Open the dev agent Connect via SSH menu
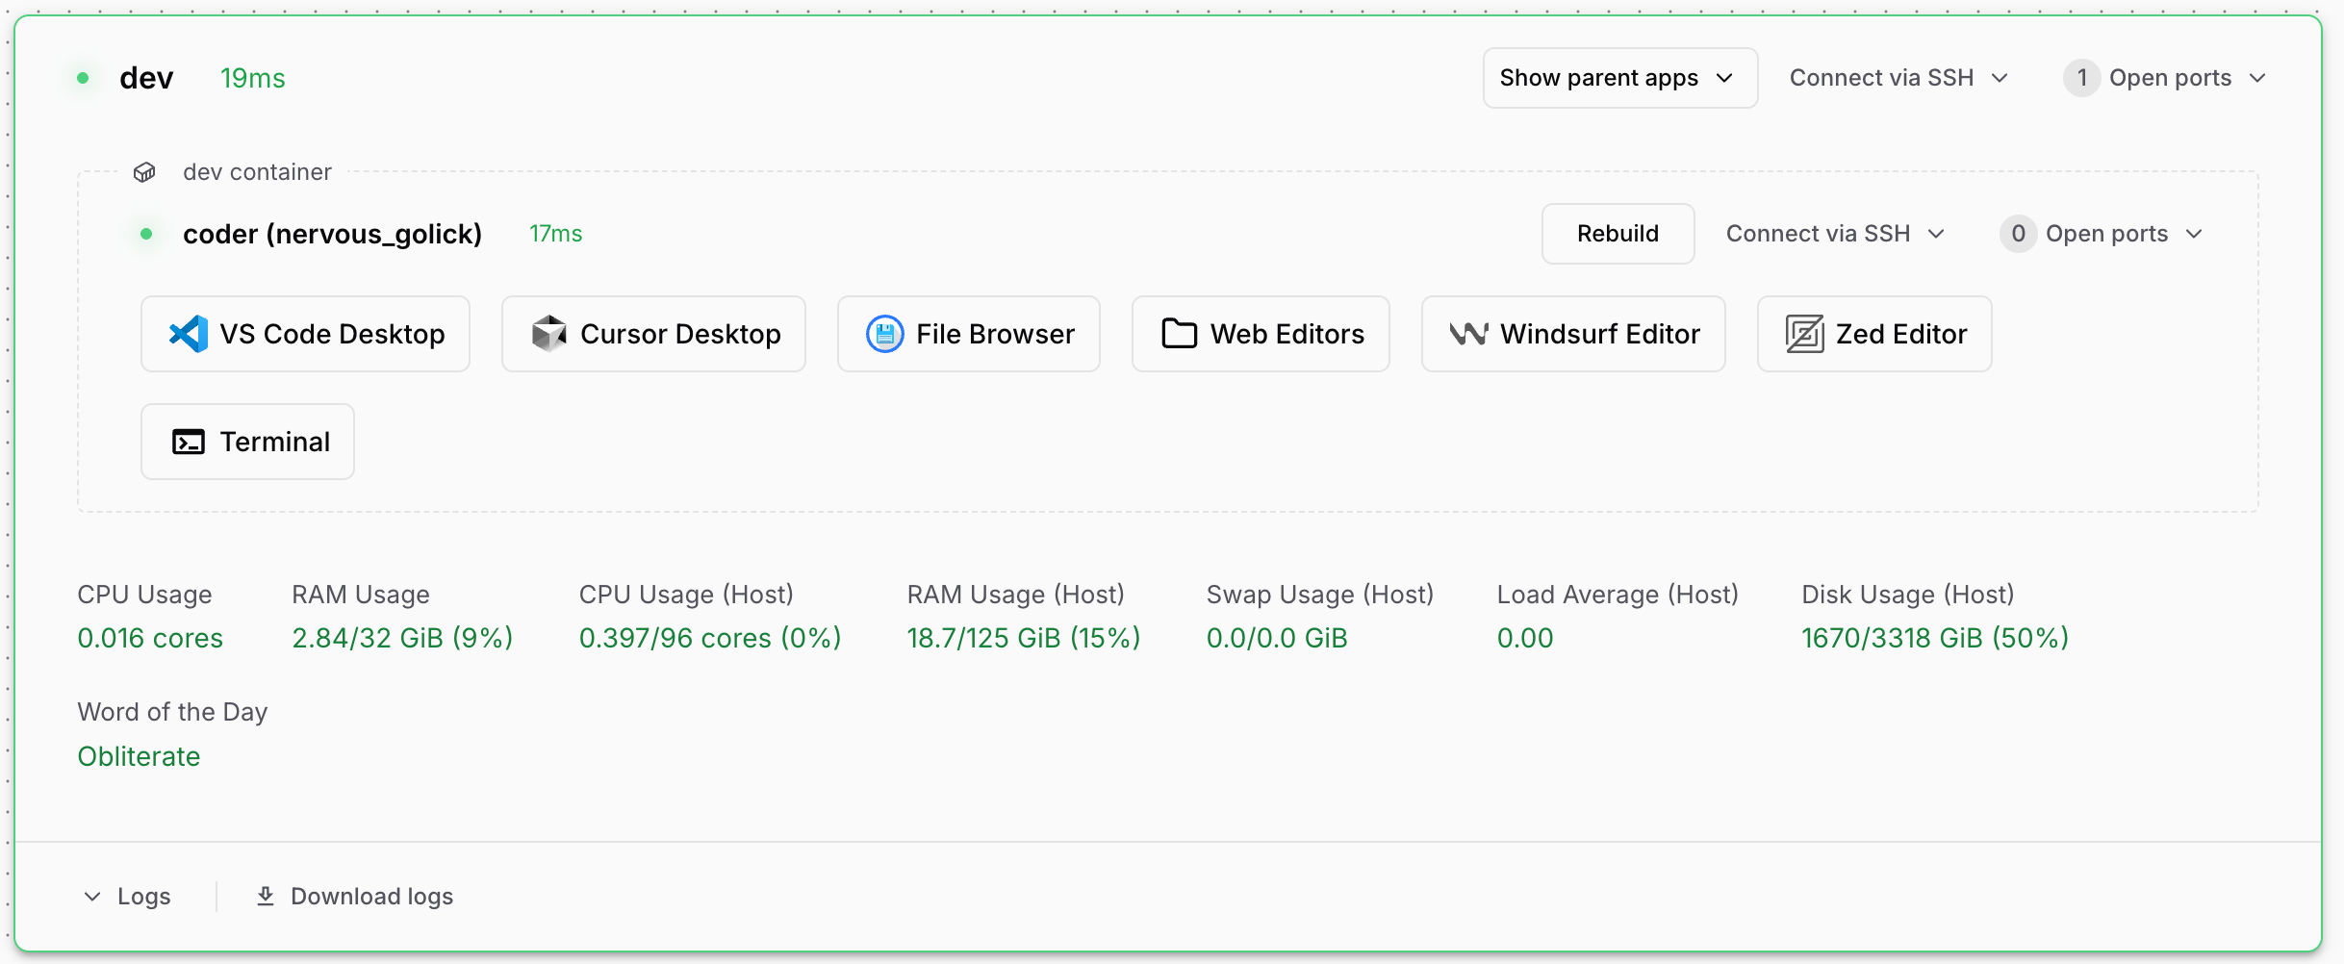 click(x=1898, y=78)
